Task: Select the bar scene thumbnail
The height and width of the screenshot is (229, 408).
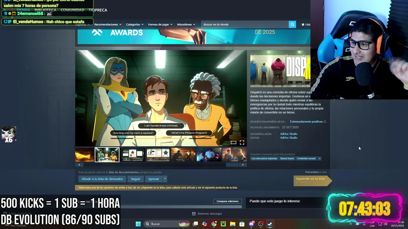Action: 183,155
